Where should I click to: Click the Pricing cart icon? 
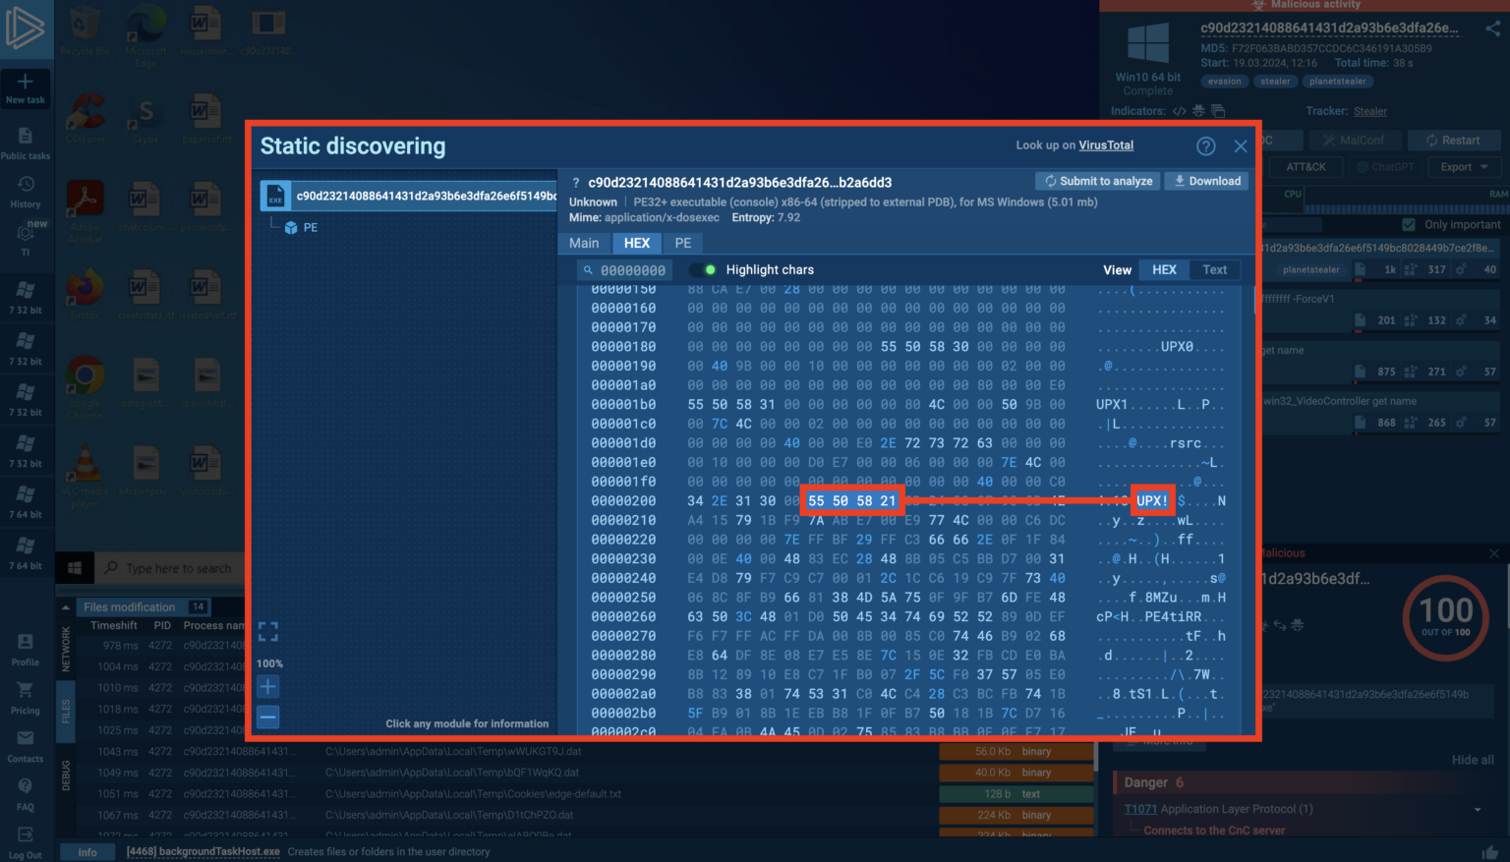[26, 697]
